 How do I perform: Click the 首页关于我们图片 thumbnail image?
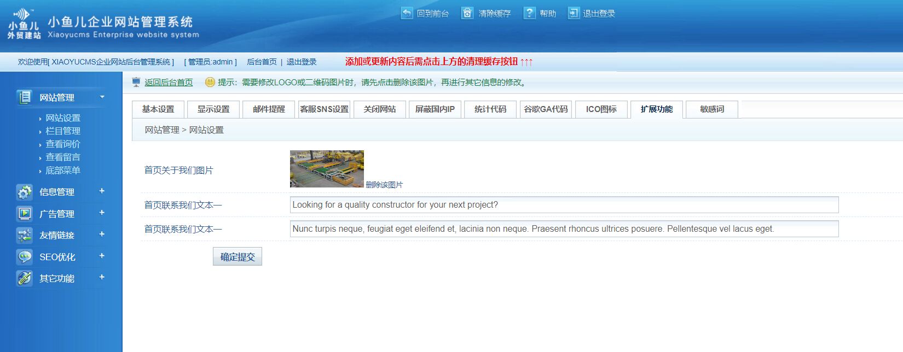tap(327, 169)
